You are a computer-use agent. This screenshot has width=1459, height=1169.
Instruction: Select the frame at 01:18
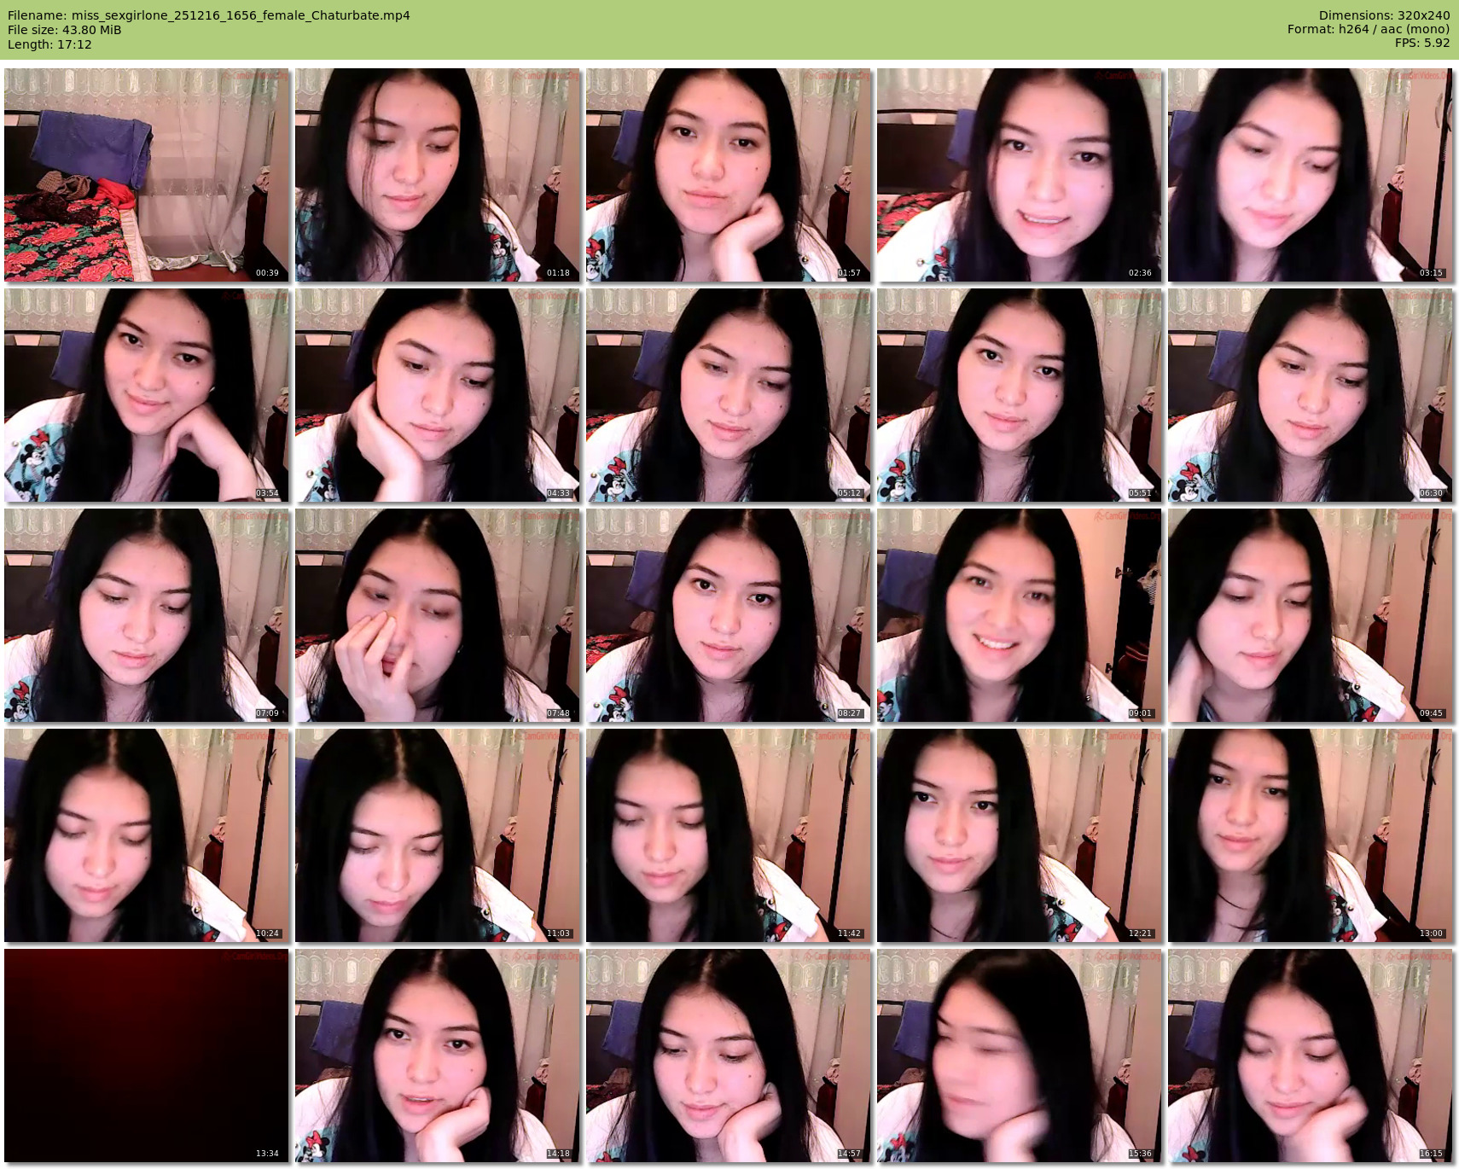437,175
